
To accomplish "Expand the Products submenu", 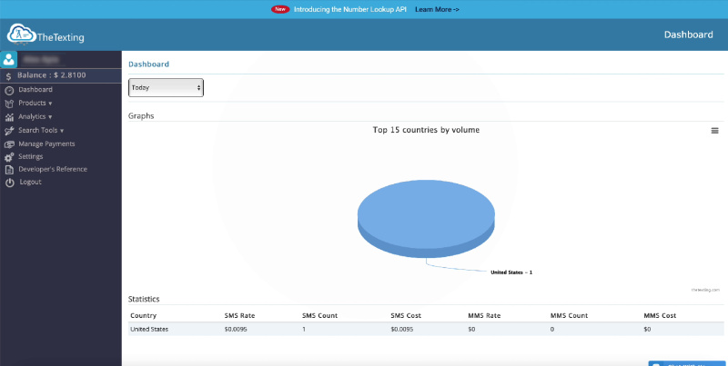I will 35,103.
